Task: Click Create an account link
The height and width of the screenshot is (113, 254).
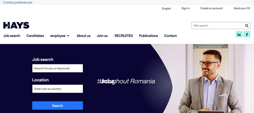Action: [x=211, y=8]
